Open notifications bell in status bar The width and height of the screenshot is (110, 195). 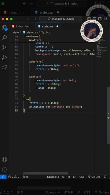105,177
